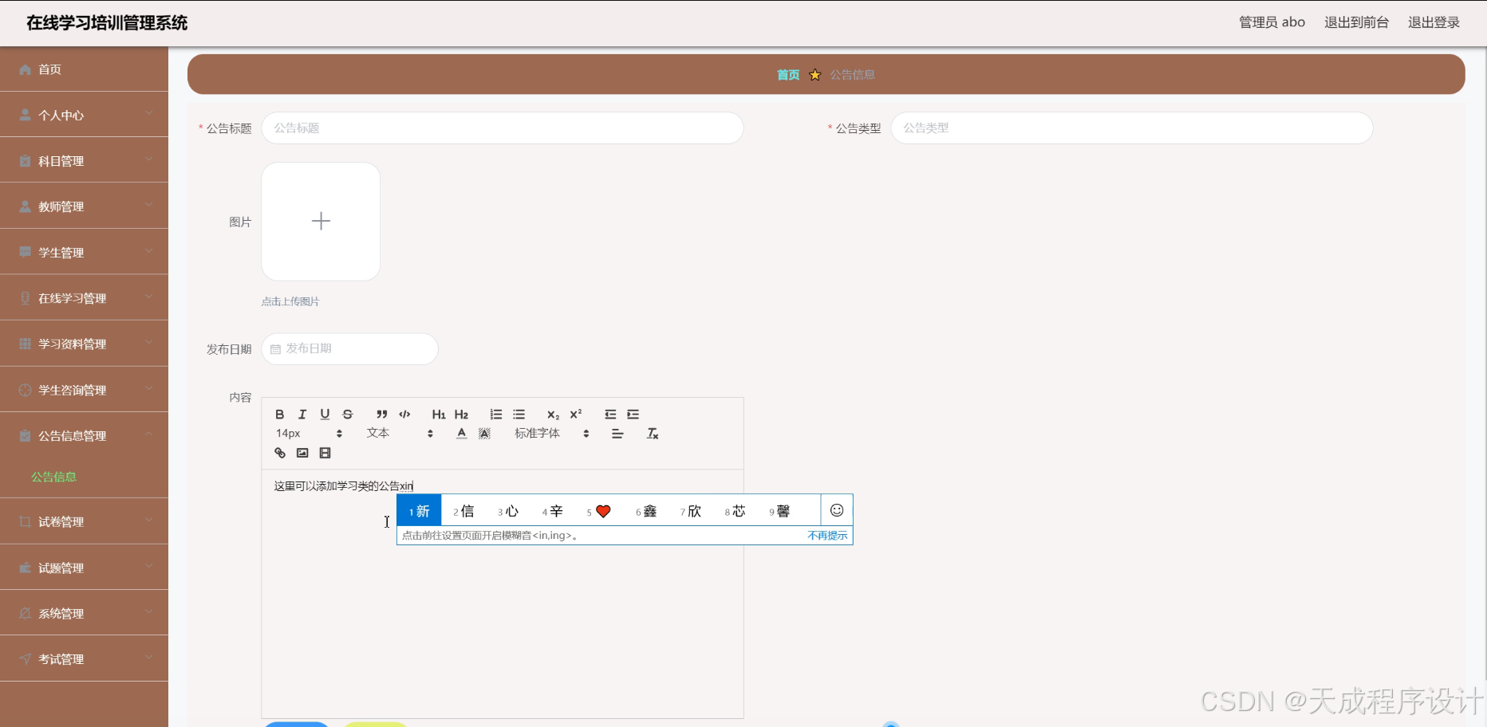
Task: Toggle underline formatting
Action: coord(325,414)
